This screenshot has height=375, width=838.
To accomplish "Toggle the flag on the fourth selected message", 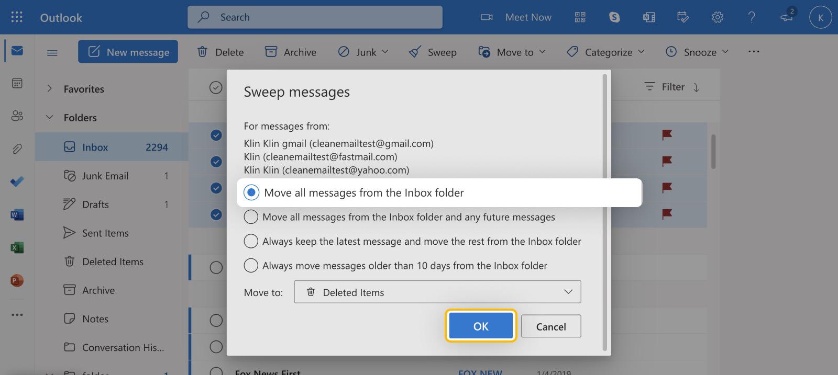I will pos(667,214).
